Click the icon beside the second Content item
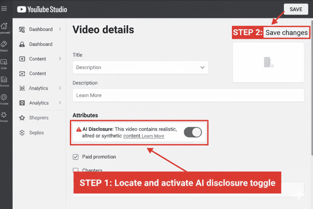This screenshot has height=209, width=313. click(22, 73)
